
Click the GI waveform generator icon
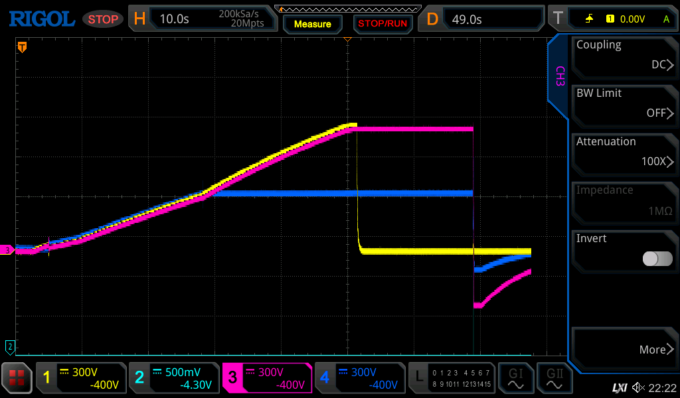pos(515,378)
